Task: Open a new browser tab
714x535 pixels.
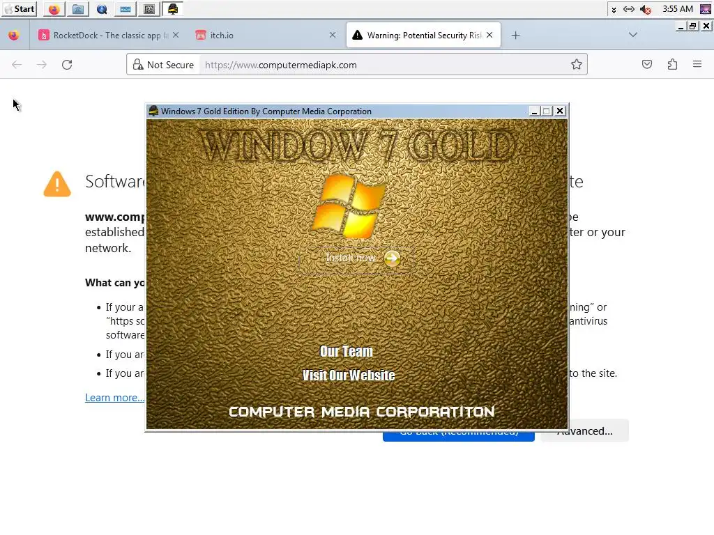Action: tap(515, 35)
